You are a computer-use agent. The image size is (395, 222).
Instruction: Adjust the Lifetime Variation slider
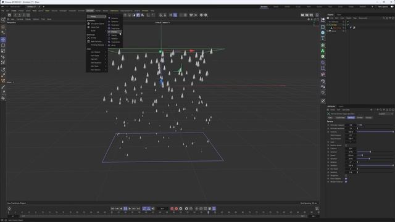pyautogui.click(x=375, y=152)
